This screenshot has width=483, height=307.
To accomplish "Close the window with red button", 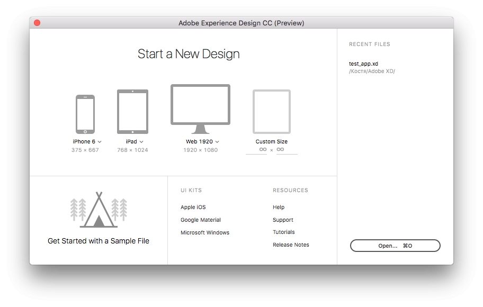I will coord(37,23).
